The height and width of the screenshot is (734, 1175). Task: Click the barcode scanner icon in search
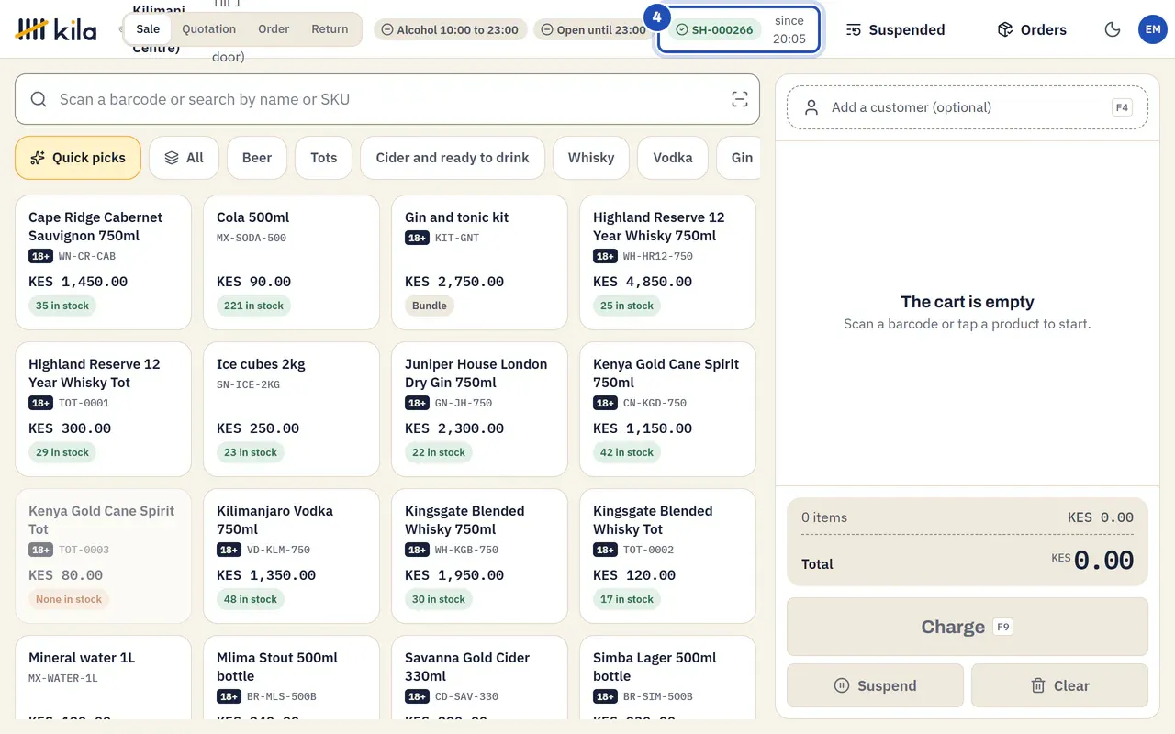[x=739, y=99]
